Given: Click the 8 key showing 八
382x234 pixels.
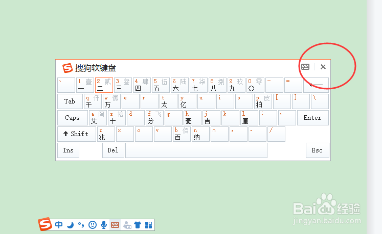Looking at the screenshot, I should click(x=217, y=85).
